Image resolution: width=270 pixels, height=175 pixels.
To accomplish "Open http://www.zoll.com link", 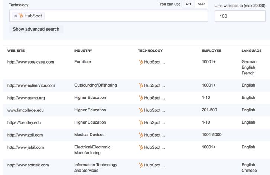I will point(25,135).
